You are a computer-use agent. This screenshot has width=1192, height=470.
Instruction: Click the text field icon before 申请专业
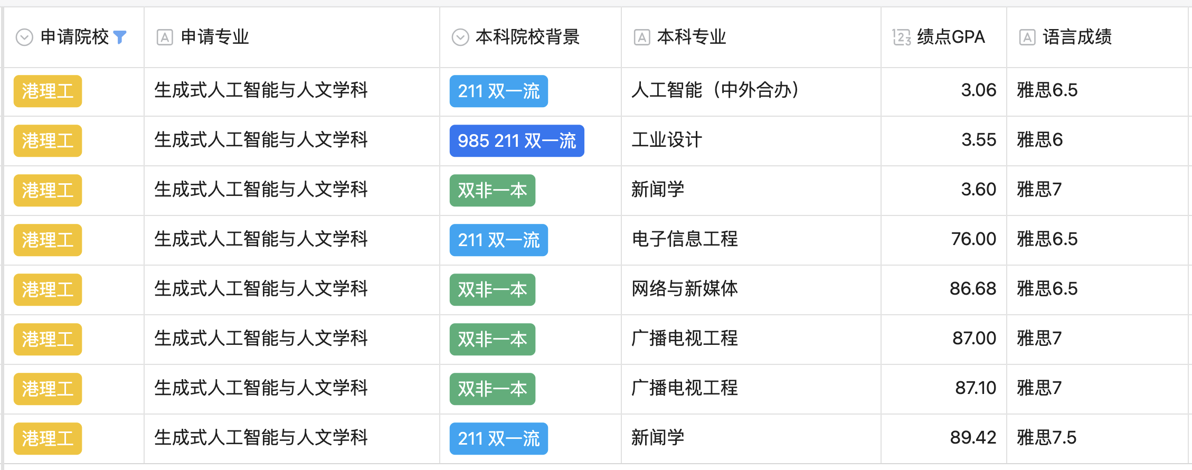click(165, 37)
